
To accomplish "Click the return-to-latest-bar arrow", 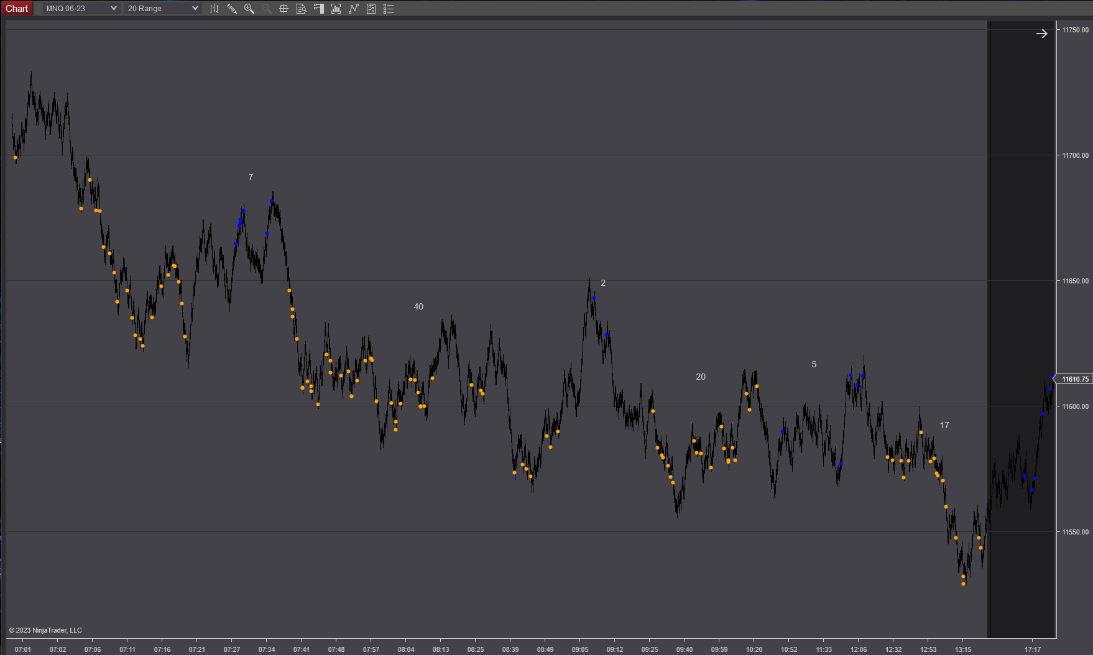I will tap(1042, 34).
